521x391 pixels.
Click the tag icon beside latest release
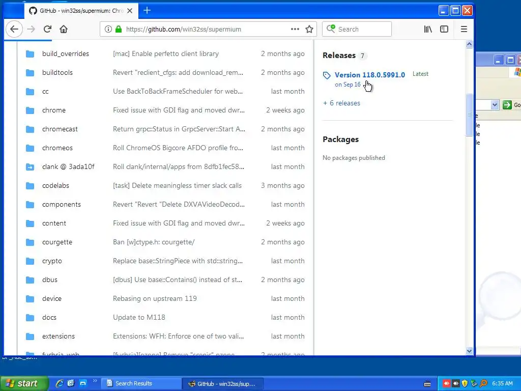click(x=327, y=75)
